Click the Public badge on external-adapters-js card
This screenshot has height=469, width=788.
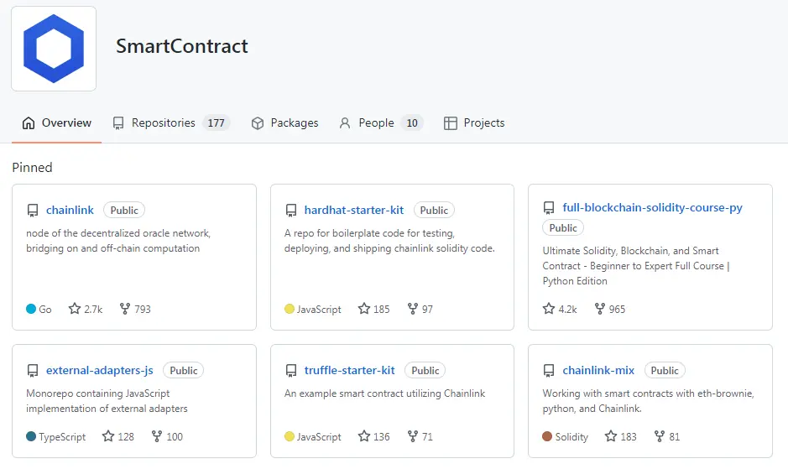pos(184,371)
